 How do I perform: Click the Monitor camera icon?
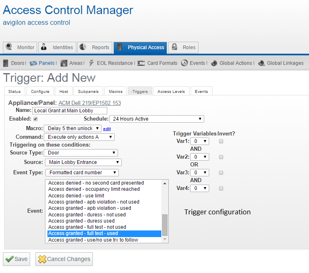click(x=9, y=47)
